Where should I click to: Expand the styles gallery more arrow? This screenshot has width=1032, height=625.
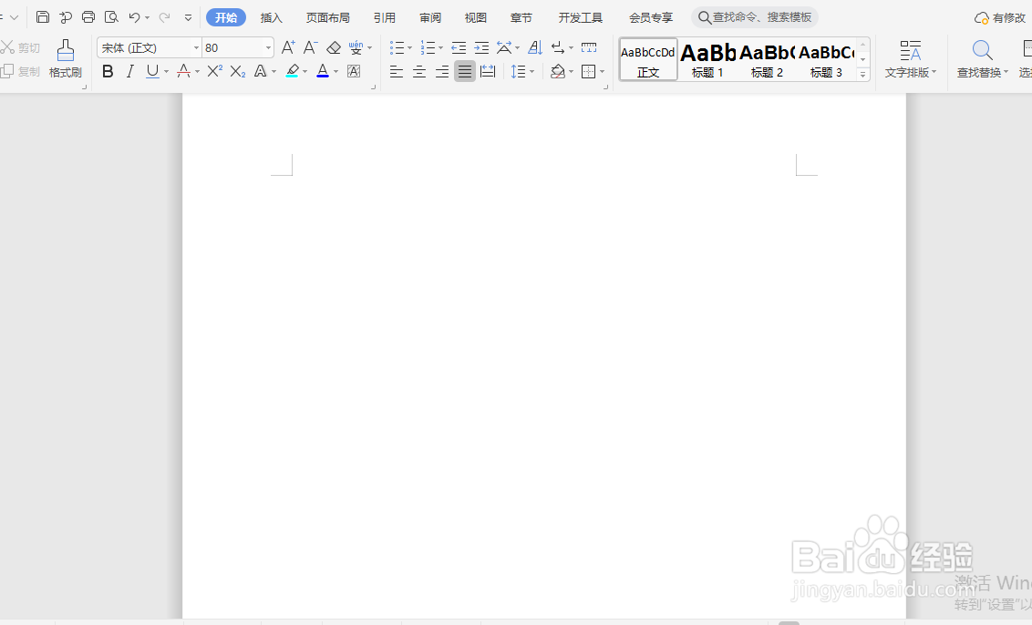tap(862, 75)
